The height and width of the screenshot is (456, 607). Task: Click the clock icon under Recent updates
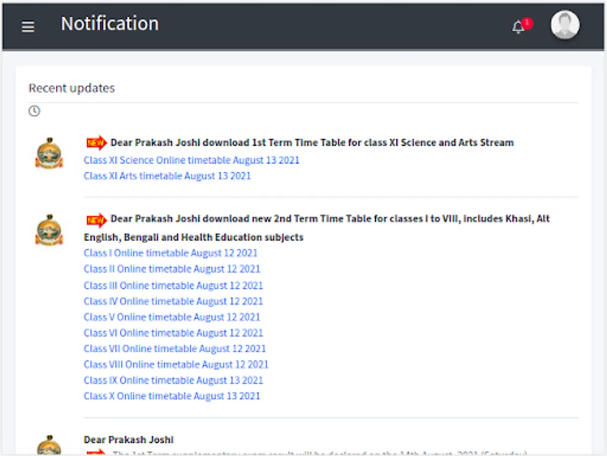[x=34, y=111]
